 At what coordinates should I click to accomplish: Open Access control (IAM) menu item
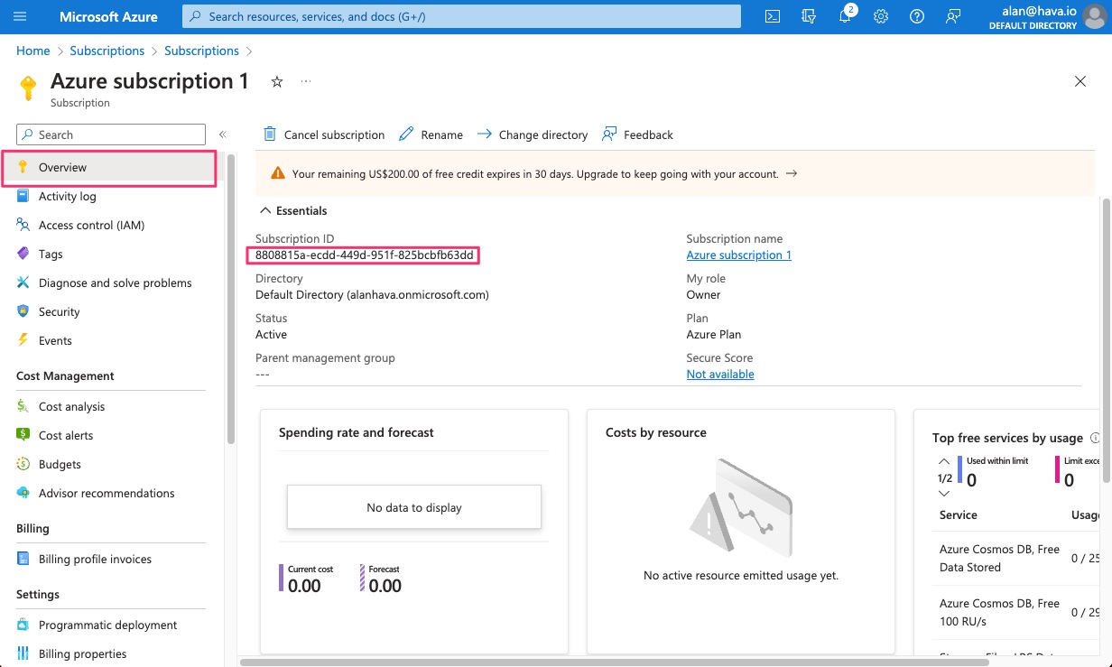coord(91,225)
